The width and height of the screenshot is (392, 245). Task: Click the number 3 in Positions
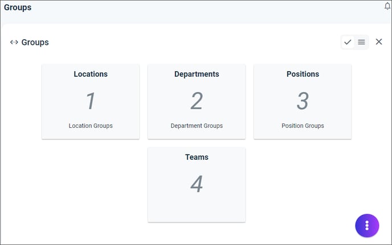click(303, 101)
